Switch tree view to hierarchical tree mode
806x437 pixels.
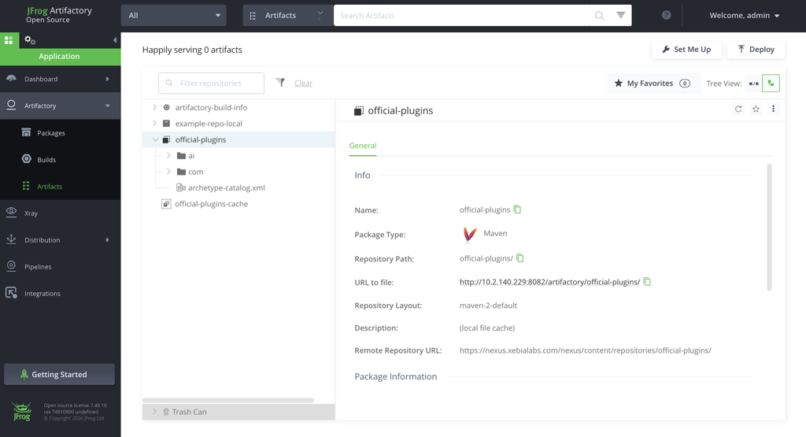[x=771, y=83]
